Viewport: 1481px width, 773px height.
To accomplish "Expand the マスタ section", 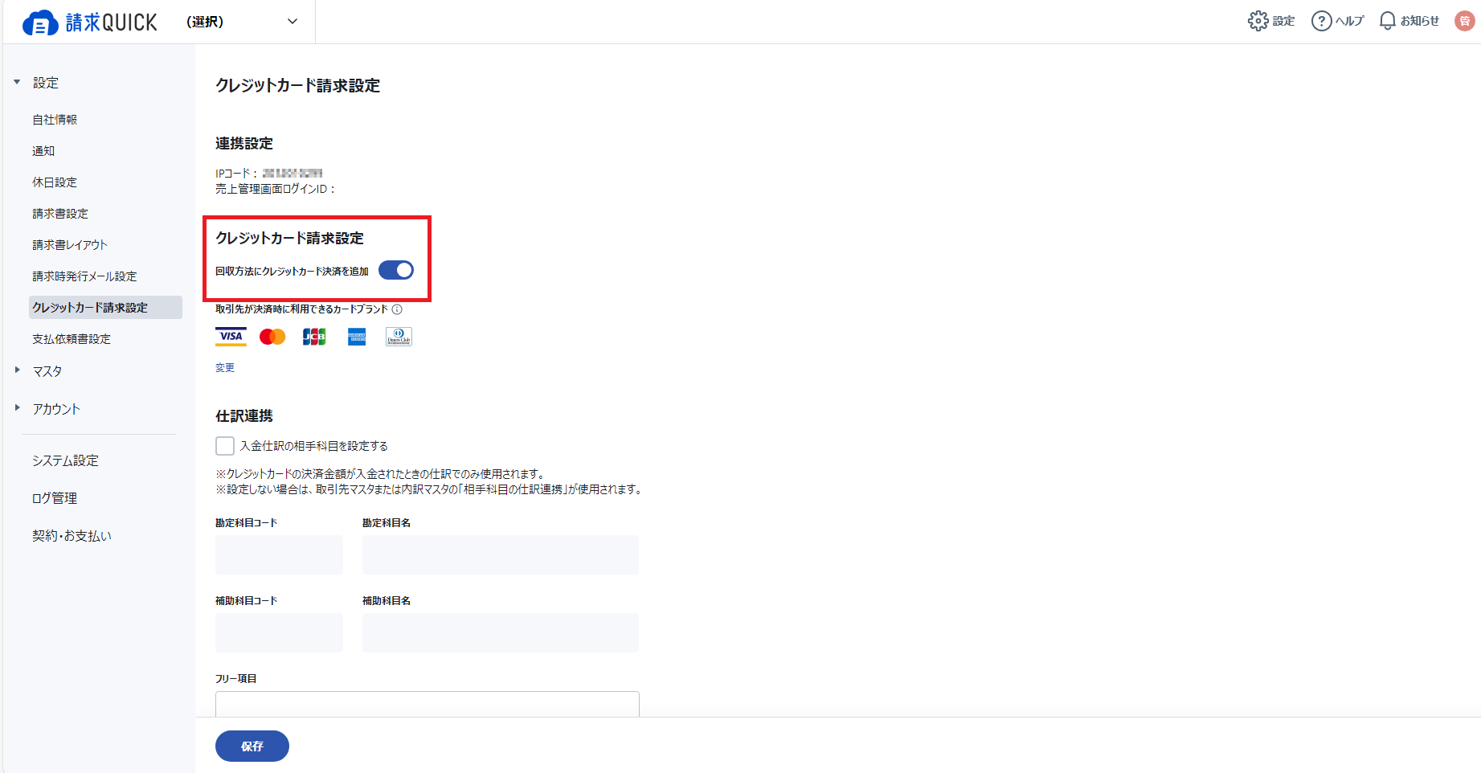I will pos(17,370).
